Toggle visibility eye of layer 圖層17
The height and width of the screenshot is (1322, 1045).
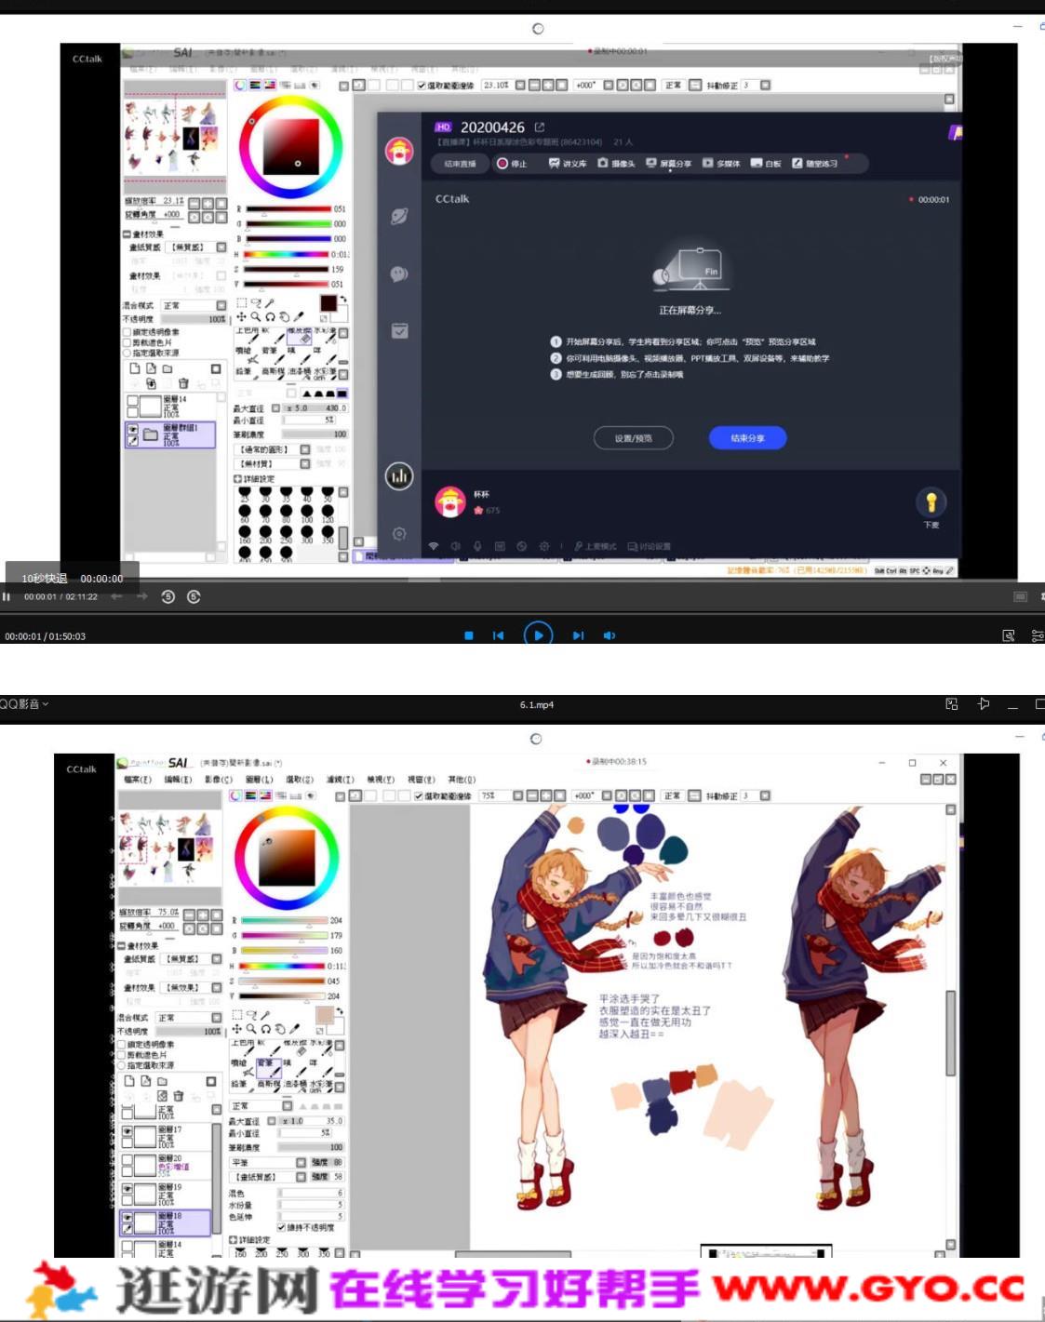(127, 1131)
